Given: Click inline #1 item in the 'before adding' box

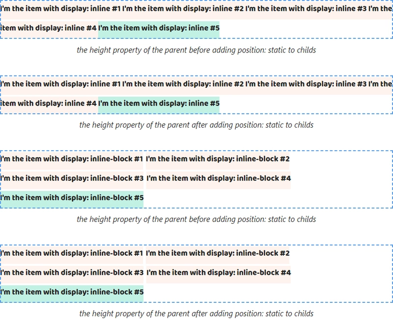Looking at the screenshot, I should (x=60, y=9).
